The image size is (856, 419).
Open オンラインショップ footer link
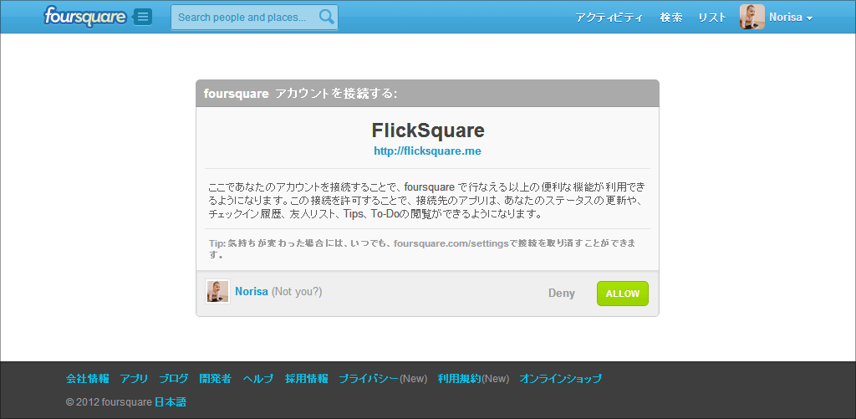[x=561, y=379]
